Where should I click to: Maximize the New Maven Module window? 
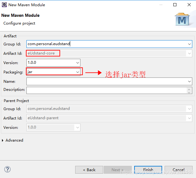point(175,5)
